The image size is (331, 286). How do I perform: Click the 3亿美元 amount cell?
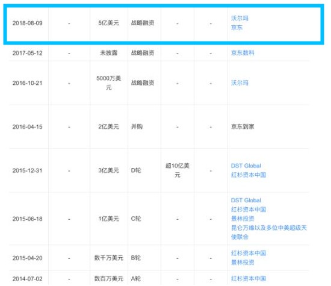pyautogui.click(x=109, y=170)
